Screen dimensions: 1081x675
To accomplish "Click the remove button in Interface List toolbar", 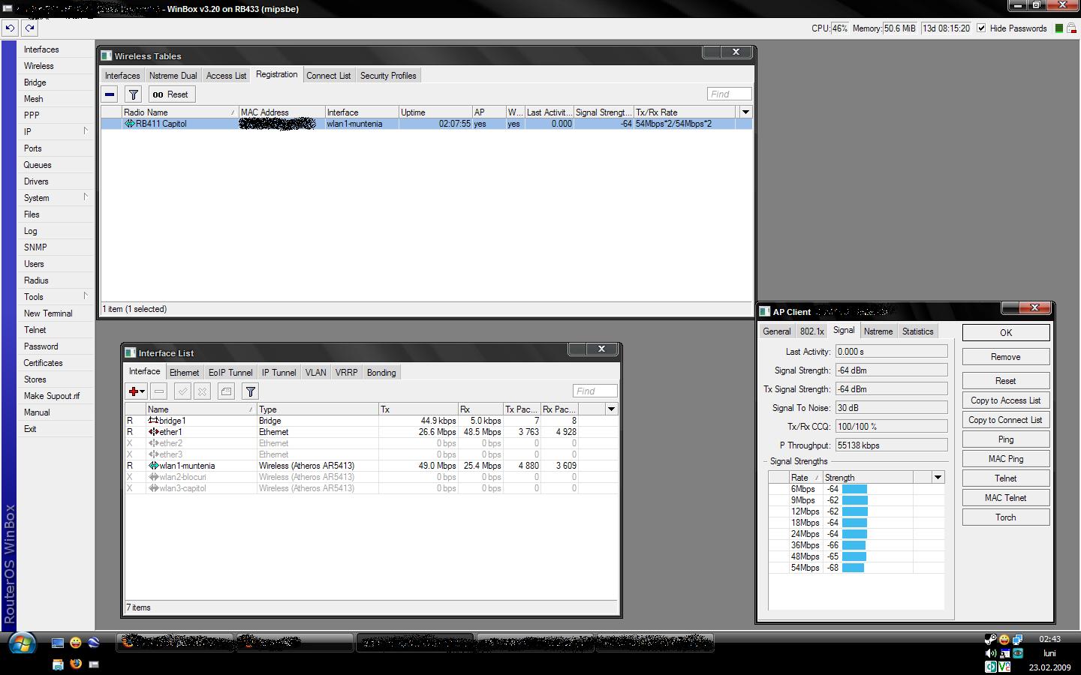I will click(159, 391).
